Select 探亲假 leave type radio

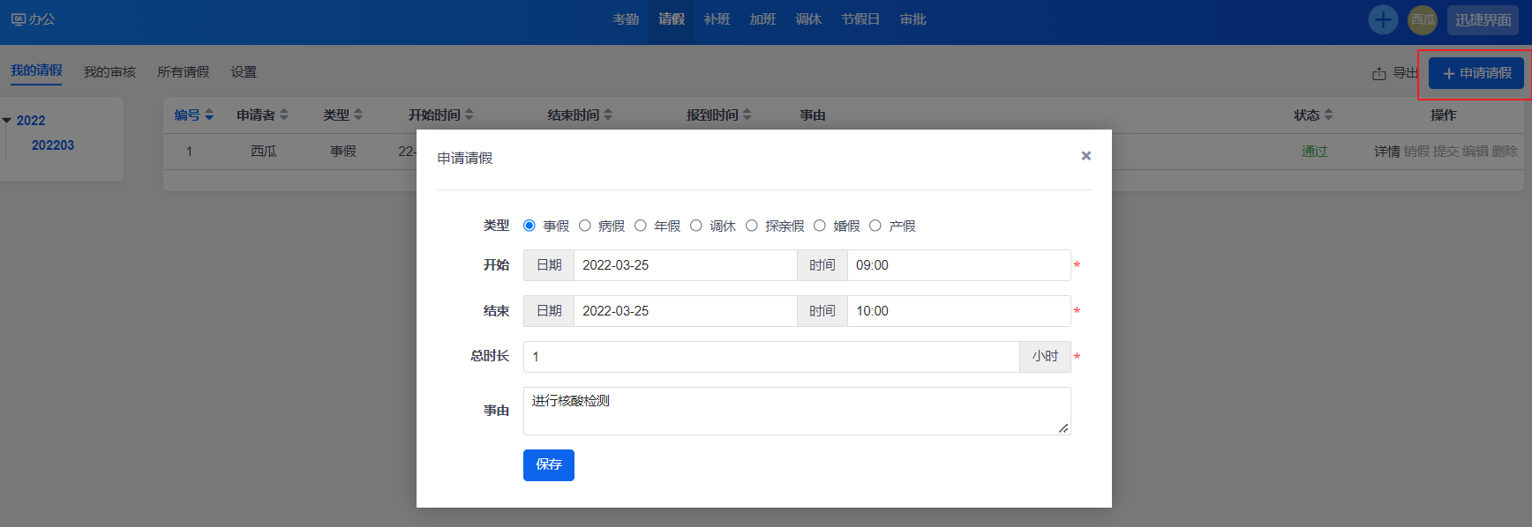pyautogui.click(x=752, y=226)
